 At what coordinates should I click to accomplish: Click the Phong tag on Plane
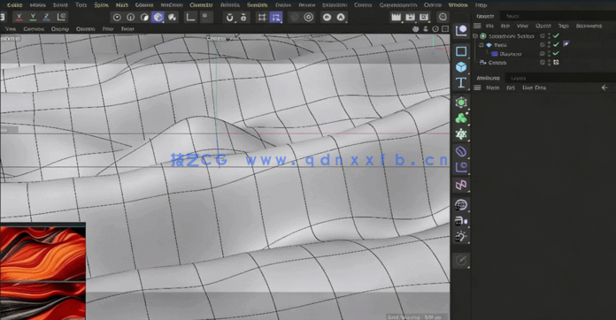point(566,44)
